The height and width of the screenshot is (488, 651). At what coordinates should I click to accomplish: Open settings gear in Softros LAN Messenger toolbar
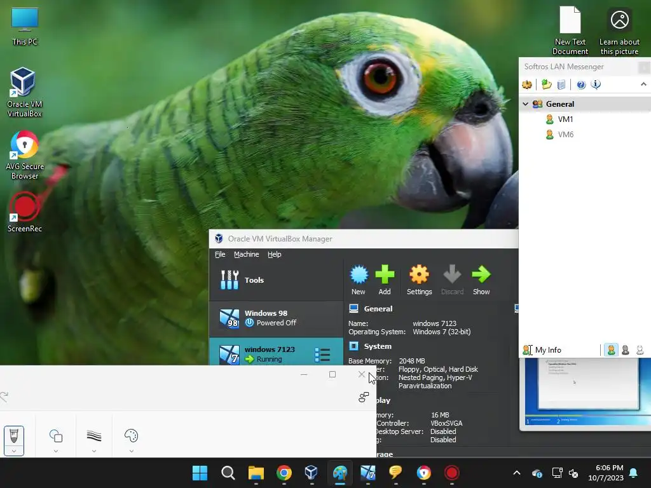[527, 85]
